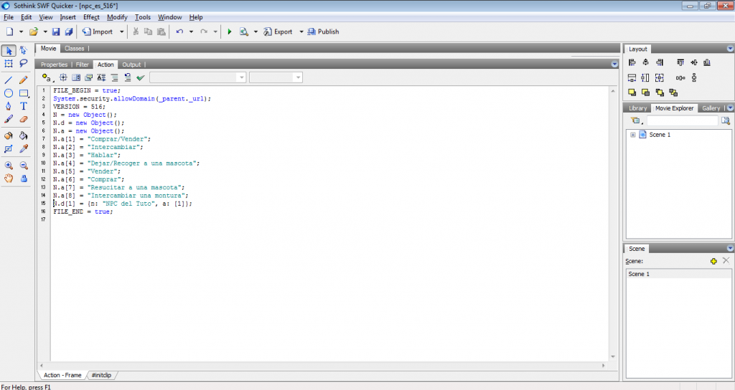Click the Play movie green arrow

[229, 32]
